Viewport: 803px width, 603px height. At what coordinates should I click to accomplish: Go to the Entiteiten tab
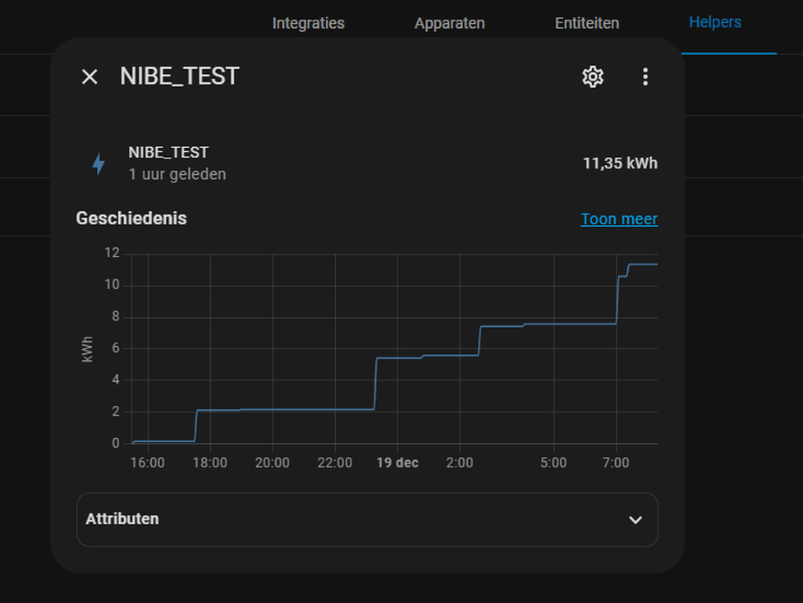click(x=586, y=23)
